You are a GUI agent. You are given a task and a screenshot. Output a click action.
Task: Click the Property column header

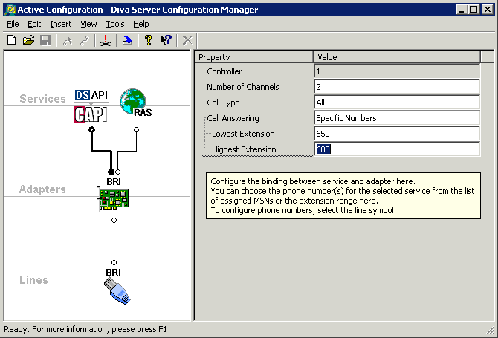(x=253, y=57)
